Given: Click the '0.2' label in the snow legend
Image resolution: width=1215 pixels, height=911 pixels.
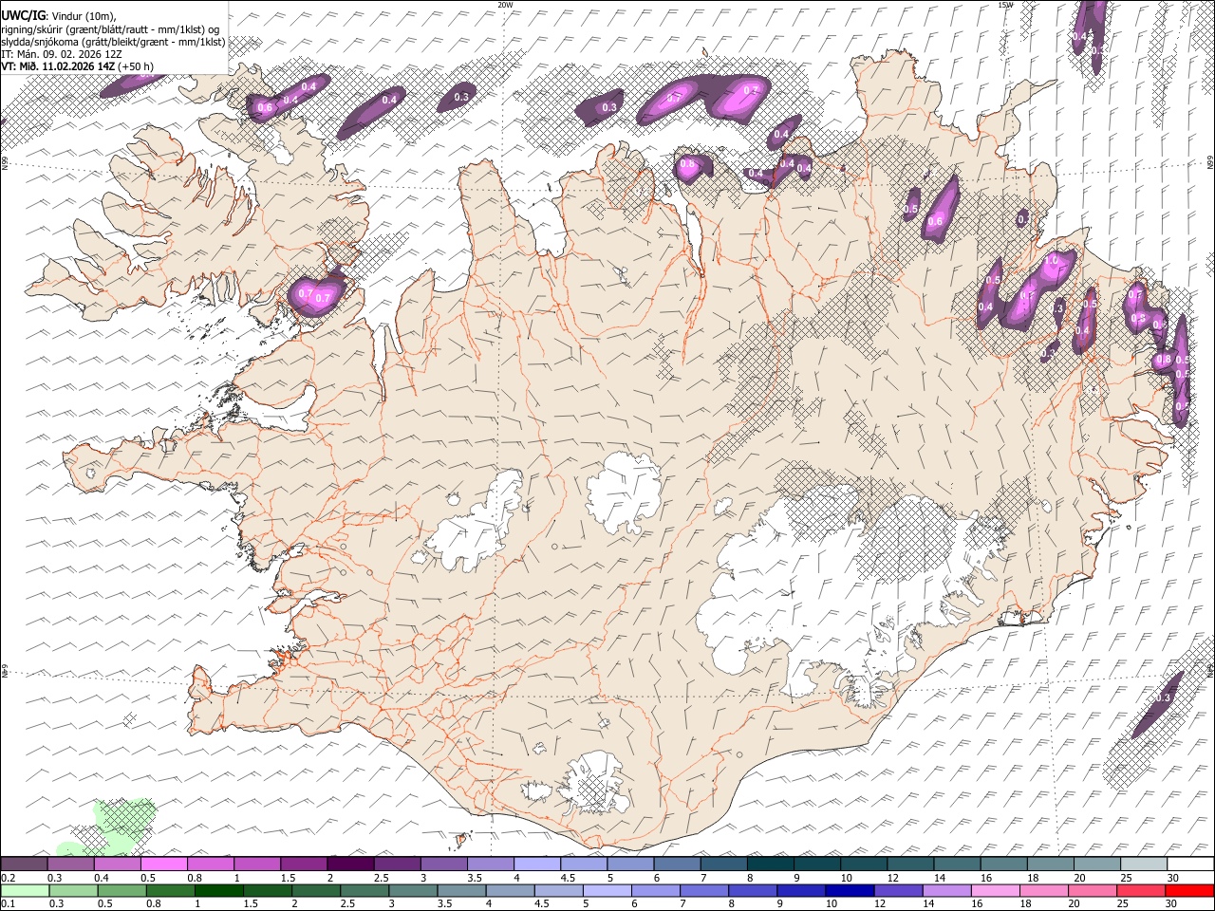Looking at the screenshot, I should [x=8, y=878].
